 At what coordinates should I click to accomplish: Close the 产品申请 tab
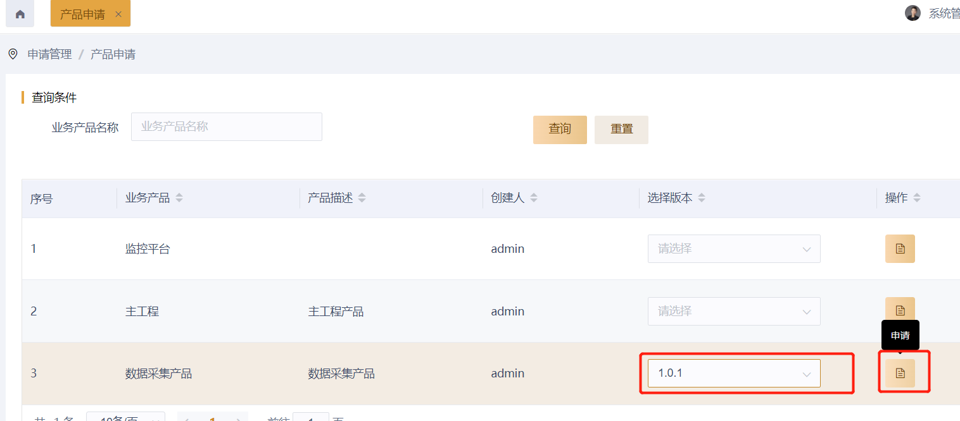tap(118, 14)
